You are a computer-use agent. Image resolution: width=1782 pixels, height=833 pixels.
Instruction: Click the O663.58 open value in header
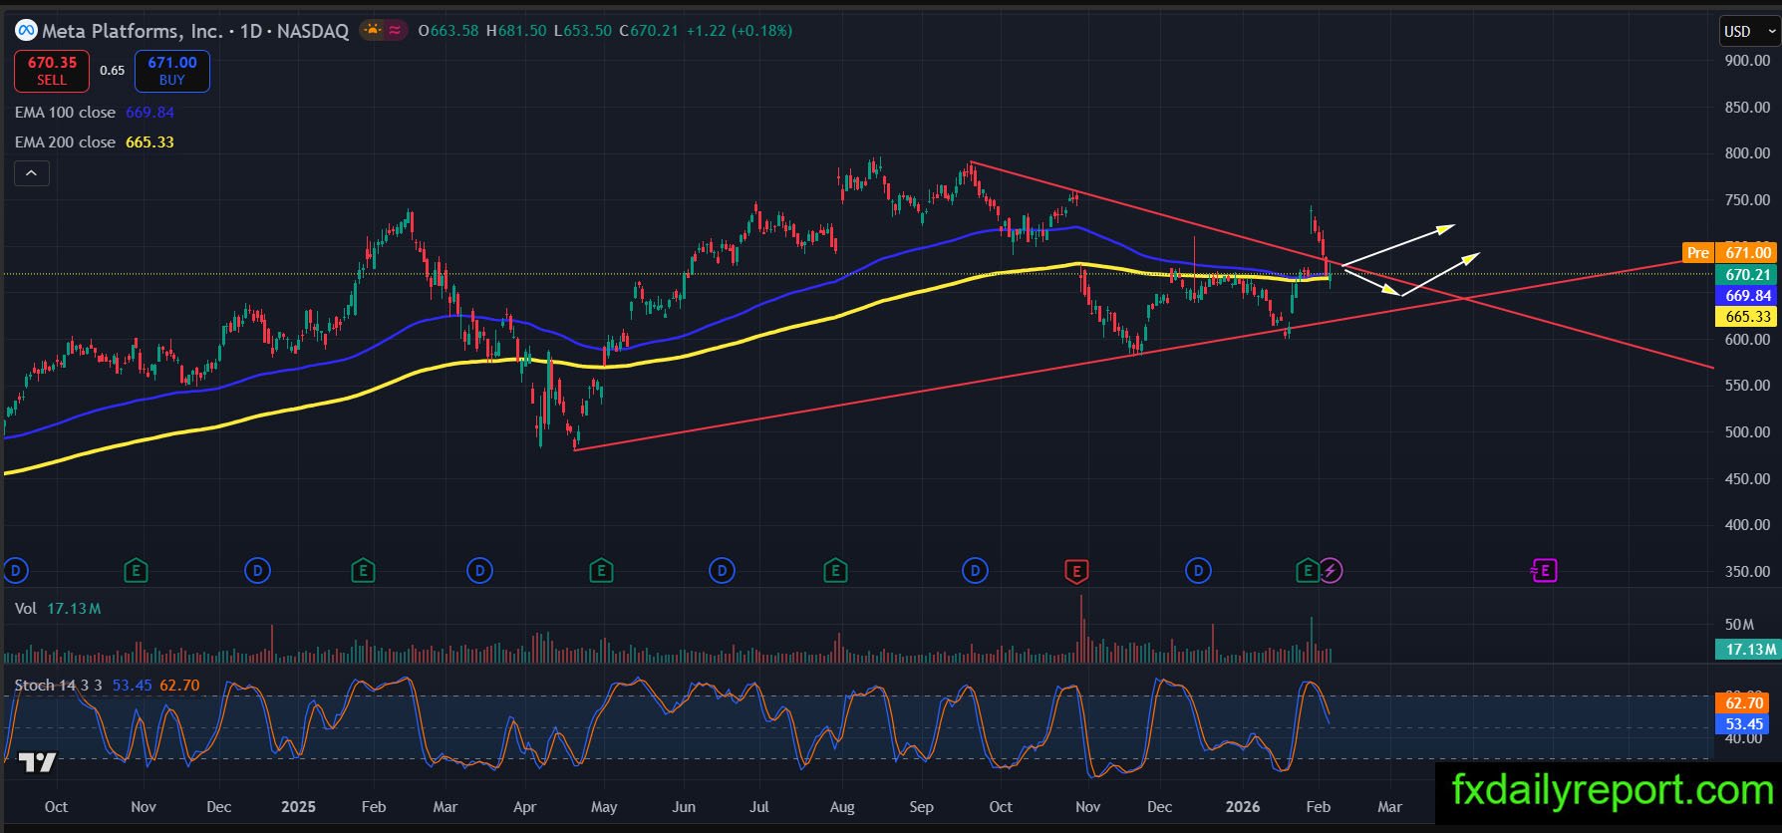[448, 31]
